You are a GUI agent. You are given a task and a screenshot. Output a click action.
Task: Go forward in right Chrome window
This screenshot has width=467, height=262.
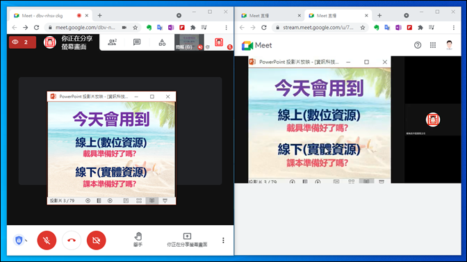(253, 27)
